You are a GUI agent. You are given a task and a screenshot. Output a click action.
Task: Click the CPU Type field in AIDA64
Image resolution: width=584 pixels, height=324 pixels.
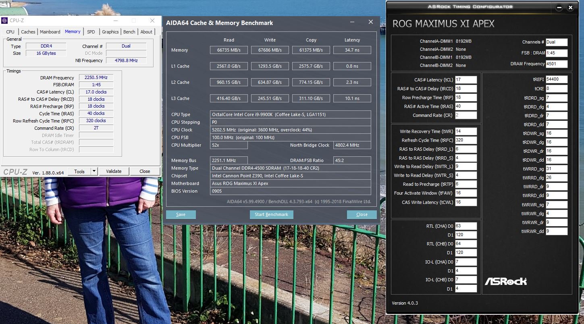coord(290,114)
